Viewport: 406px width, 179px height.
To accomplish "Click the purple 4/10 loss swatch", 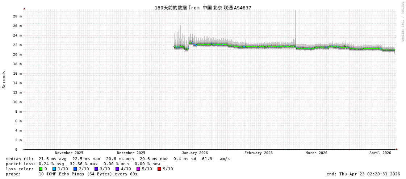I will [117, 169].
